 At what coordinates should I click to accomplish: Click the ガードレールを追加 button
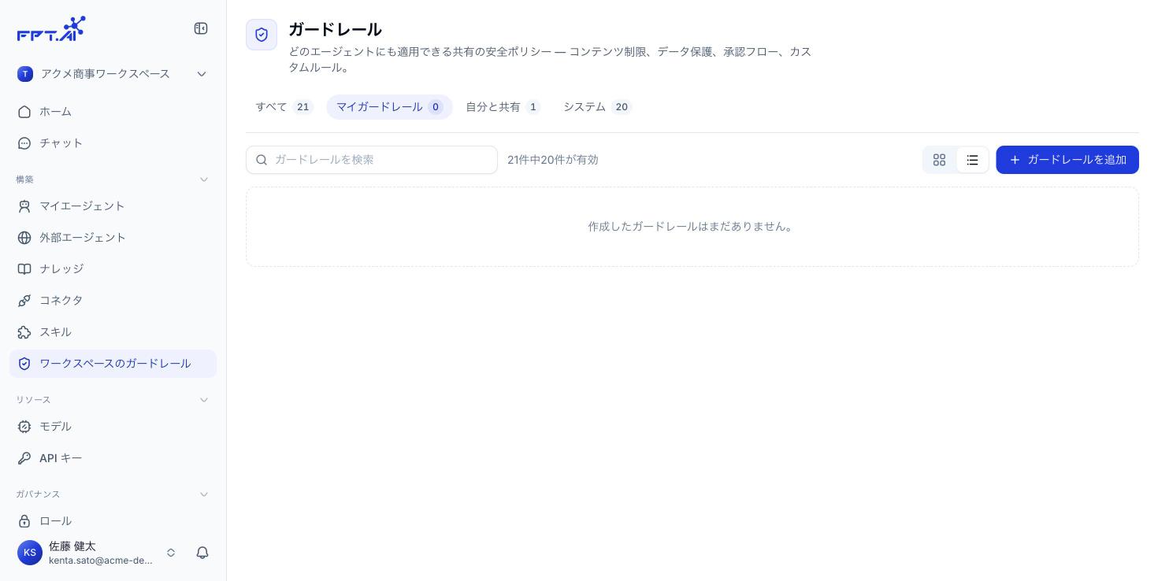click(1067, 160)
